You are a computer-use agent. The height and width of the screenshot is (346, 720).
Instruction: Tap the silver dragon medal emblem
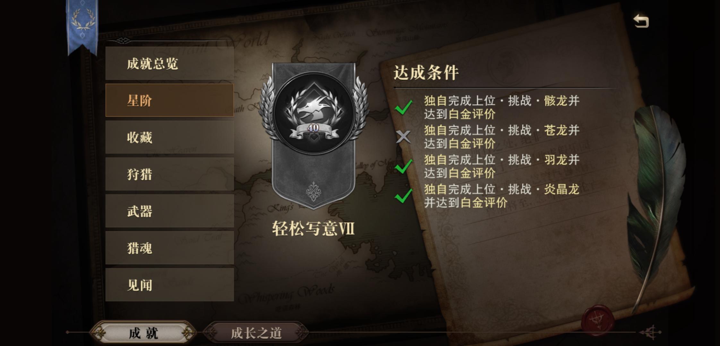click(x=313, y=112)
